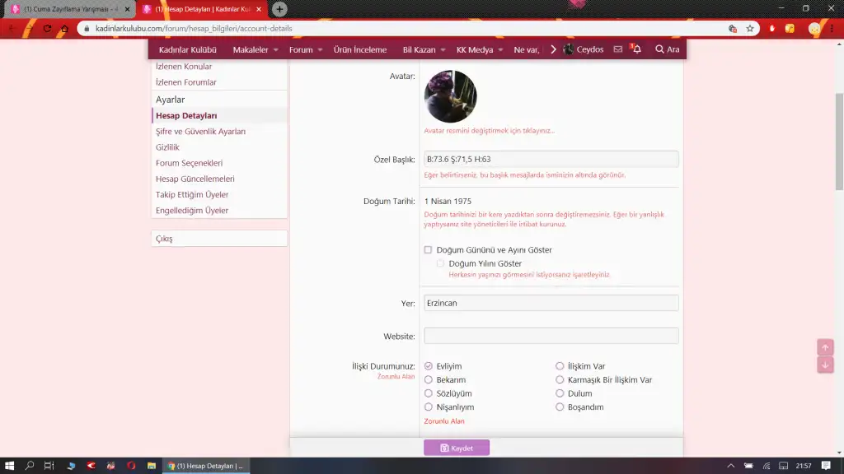Open the messages envelope icon
The width and height of the screenshot is (844, 474).
tap(618, 49)
